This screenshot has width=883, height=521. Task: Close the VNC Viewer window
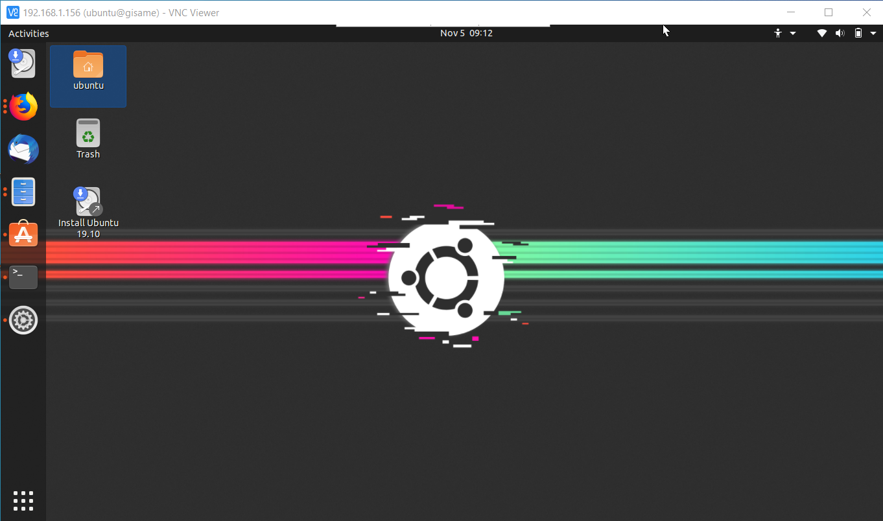click(x=867, y=12)
